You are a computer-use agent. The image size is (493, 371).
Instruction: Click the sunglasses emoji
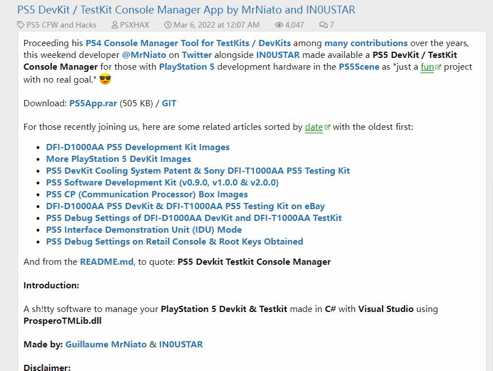(105, 79)
